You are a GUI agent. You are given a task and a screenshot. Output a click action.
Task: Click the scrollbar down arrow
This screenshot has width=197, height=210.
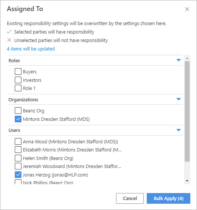click(187, 181)
